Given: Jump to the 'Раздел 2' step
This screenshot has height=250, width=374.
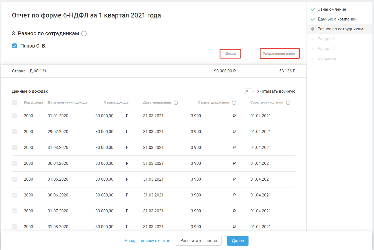Looking at the screenshot, I should pos(326,49).
